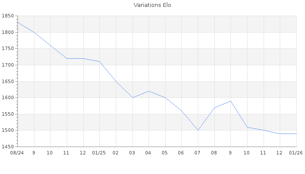
Task: Click the line's starting point at 08/24
Action: click(18, 23)
